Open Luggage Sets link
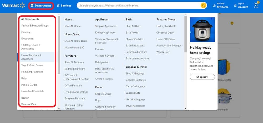This screenshot has width=263, height=123. point(133,93)
